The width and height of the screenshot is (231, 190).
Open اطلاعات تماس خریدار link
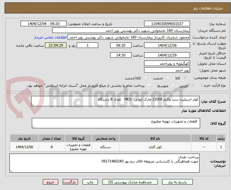(50, 37)
